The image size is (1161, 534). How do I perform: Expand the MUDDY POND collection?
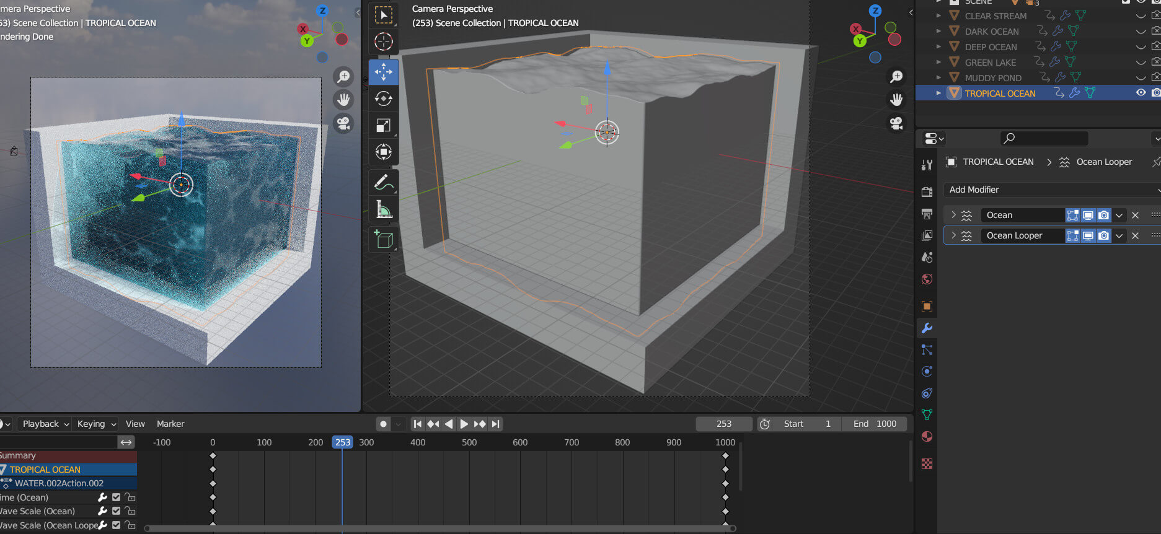click(938, 78)
